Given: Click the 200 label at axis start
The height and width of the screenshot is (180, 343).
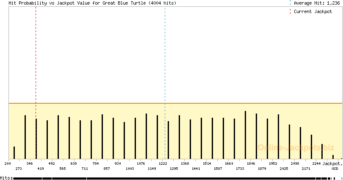Looking at the screenshot, I should click(8, 163).
